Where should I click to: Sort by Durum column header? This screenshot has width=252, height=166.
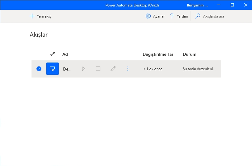[190, 54]
